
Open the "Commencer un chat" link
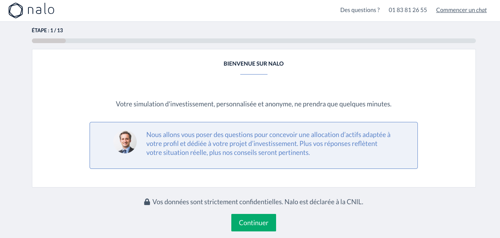(x=461, y=10)
